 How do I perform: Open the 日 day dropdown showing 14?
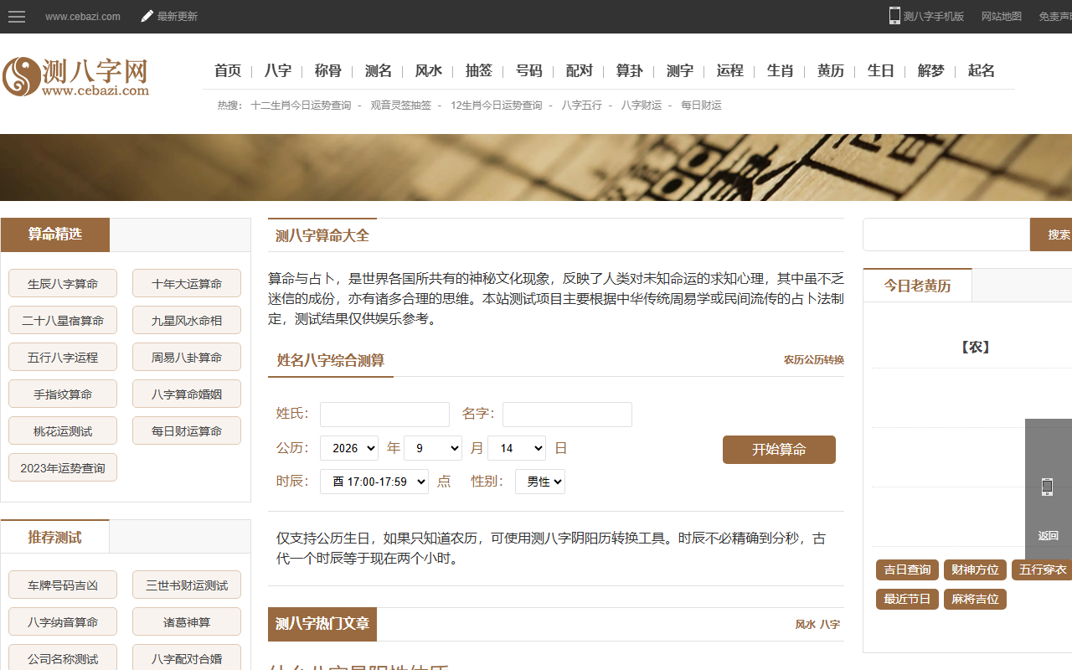[x=517, y=448]
